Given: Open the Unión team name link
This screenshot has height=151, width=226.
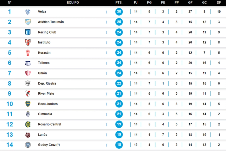Looking at the screenshot, I should 42,73.
